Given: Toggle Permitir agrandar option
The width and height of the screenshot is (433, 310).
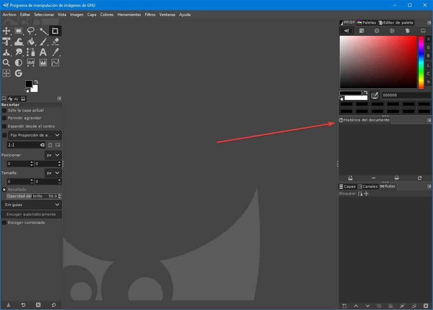Looking at the screenshot, I should click(4, 118).
